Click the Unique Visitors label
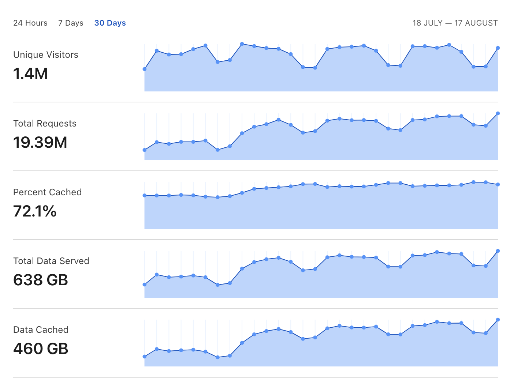This screenshot has height=384, width=514. tap(46, 55)
